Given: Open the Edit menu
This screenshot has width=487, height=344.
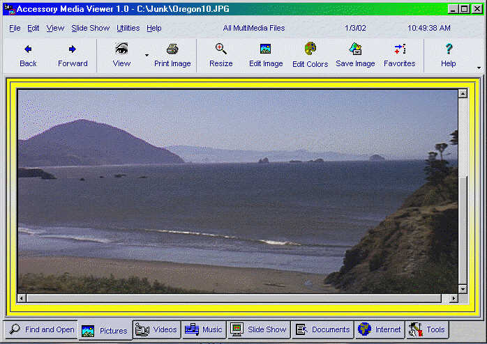Looking at the screenshot, I should (x=33, y=28).
